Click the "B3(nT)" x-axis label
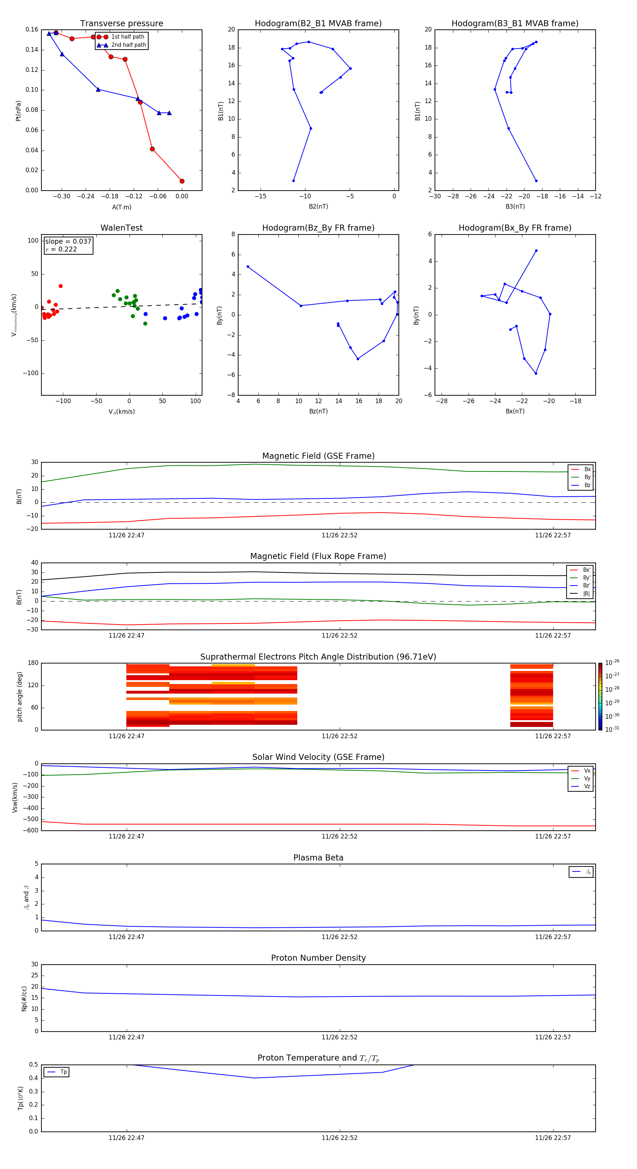The width and height of the screenshot is (637, 1169). pos(515,207)
